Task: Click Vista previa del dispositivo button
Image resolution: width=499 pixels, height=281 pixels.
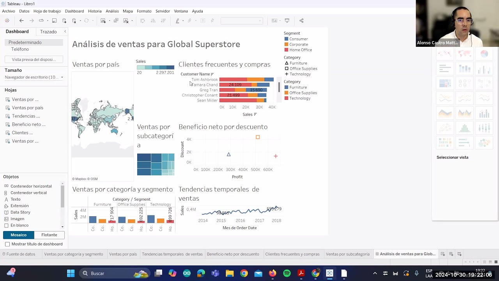Action: click(34, 59)
